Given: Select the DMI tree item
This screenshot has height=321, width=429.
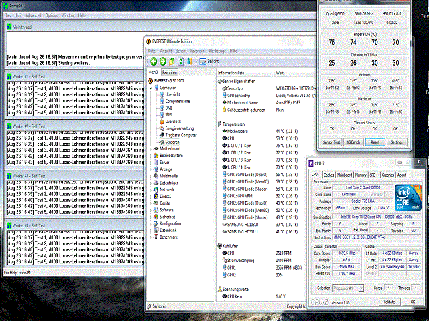Looking at the screenshot, I should (168, 108).
